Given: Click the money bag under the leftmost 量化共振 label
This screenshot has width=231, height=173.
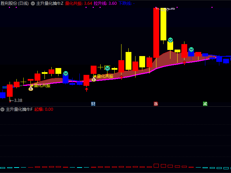Looking at the screenshot, I should click(x=31, y=89).
